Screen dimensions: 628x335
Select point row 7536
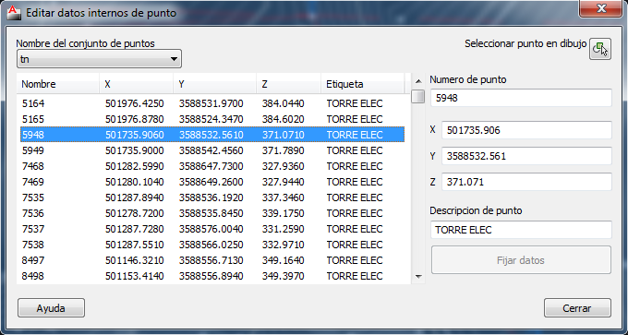point(212,213)
